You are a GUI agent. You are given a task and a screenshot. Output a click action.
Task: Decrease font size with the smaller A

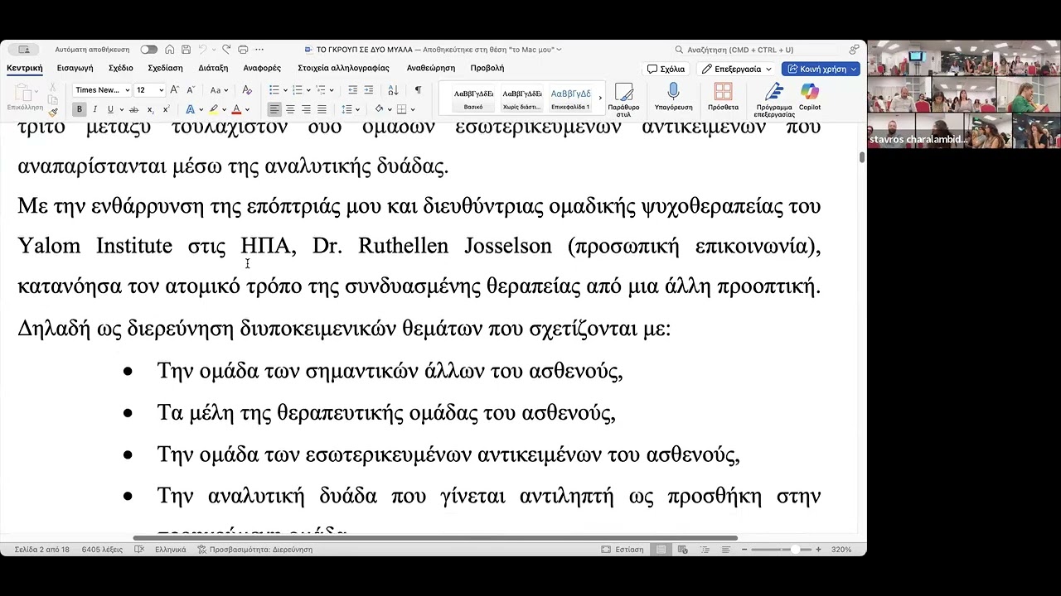190,89
